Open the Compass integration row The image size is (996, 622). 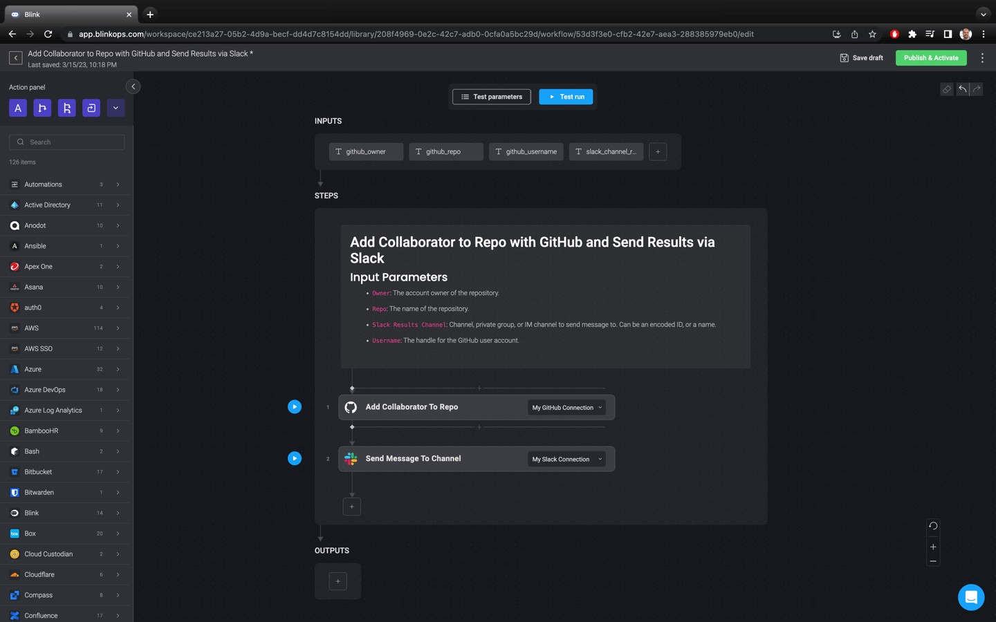(x=66, y=595)
